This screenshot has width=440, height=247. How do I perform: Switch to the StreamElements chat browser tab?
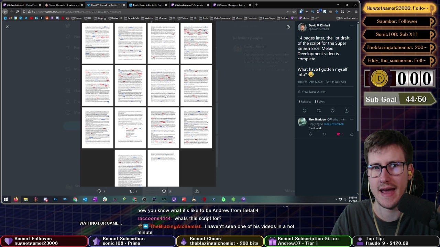tap(64, 5)
